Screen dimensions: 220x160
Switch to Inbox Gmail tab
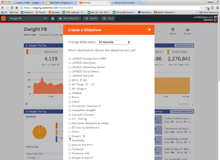point(29,3)
